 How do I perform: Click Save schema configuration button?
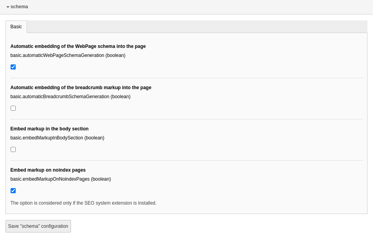click(x=38, y=226)
